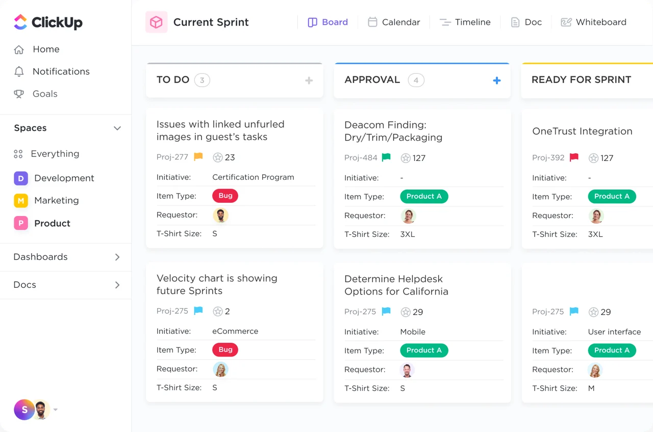Click the gray plus in TO DO column
Viewport: 653px width, 432px height.
309,80
